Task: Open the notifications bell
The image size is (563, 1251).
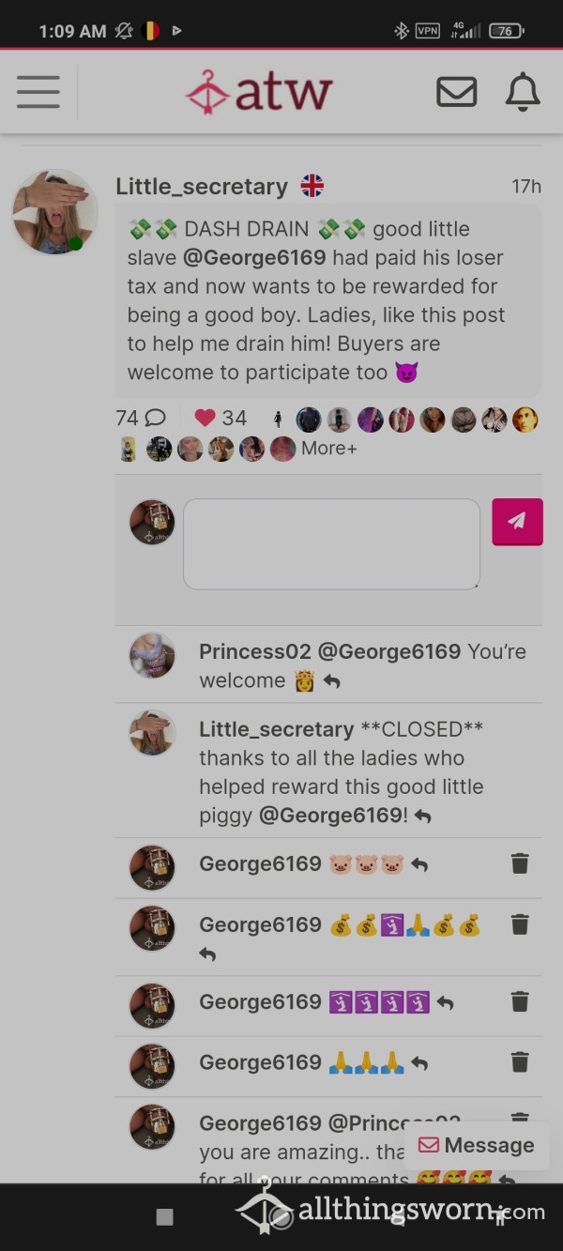Action: click(523, 92)
